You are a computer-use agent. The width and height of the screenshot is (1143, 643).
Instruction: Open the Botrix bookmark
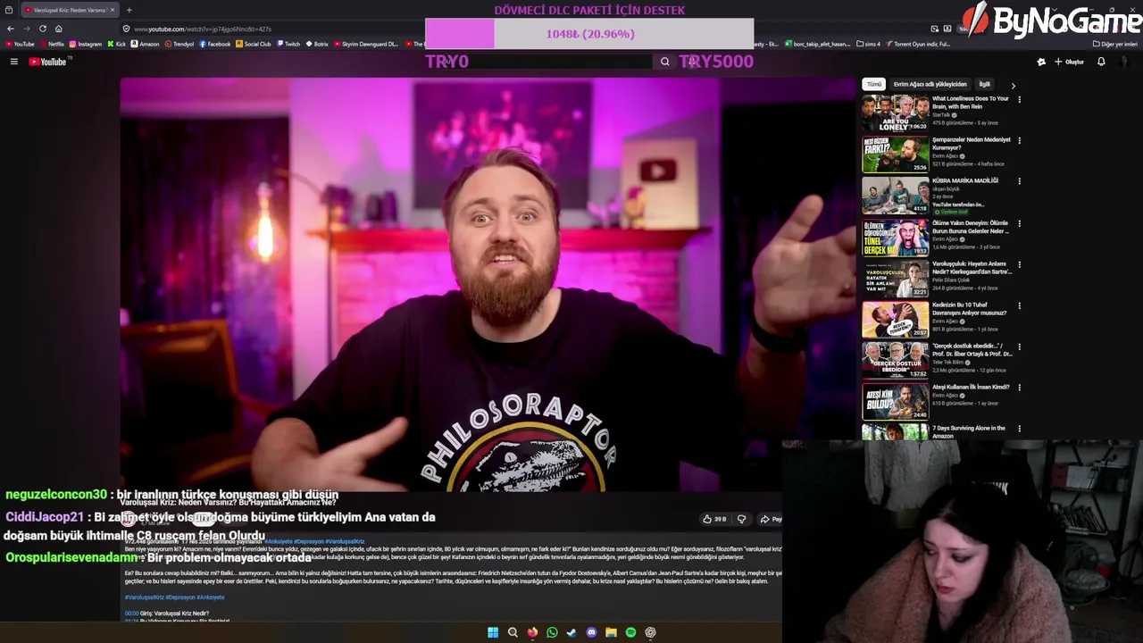317,44
